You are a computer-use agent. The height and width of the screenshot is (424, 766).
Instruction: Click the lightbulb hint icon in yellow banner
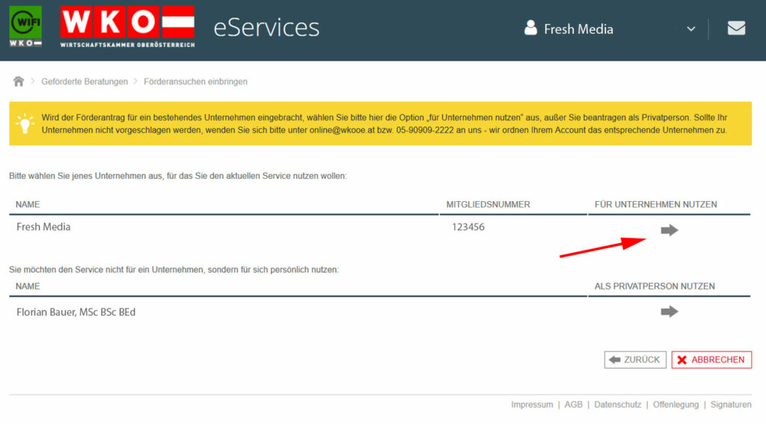[x=25, y=123]
